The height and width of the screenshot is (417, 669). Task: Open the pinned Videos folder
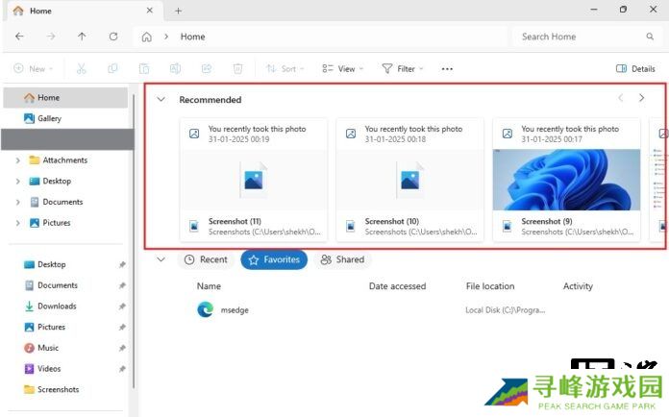coord(42,369)
